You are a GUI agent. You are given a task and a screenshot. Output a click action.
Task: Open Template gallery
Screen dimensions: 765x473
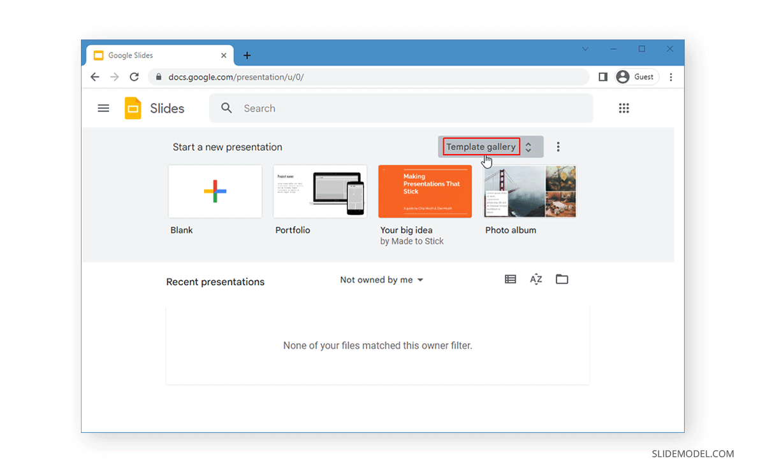tap(480, 146)
